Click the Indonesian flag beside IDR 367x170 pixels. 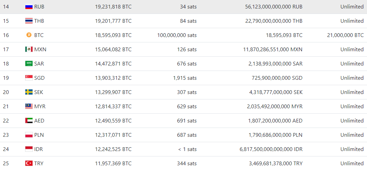[x=29, y=149]
